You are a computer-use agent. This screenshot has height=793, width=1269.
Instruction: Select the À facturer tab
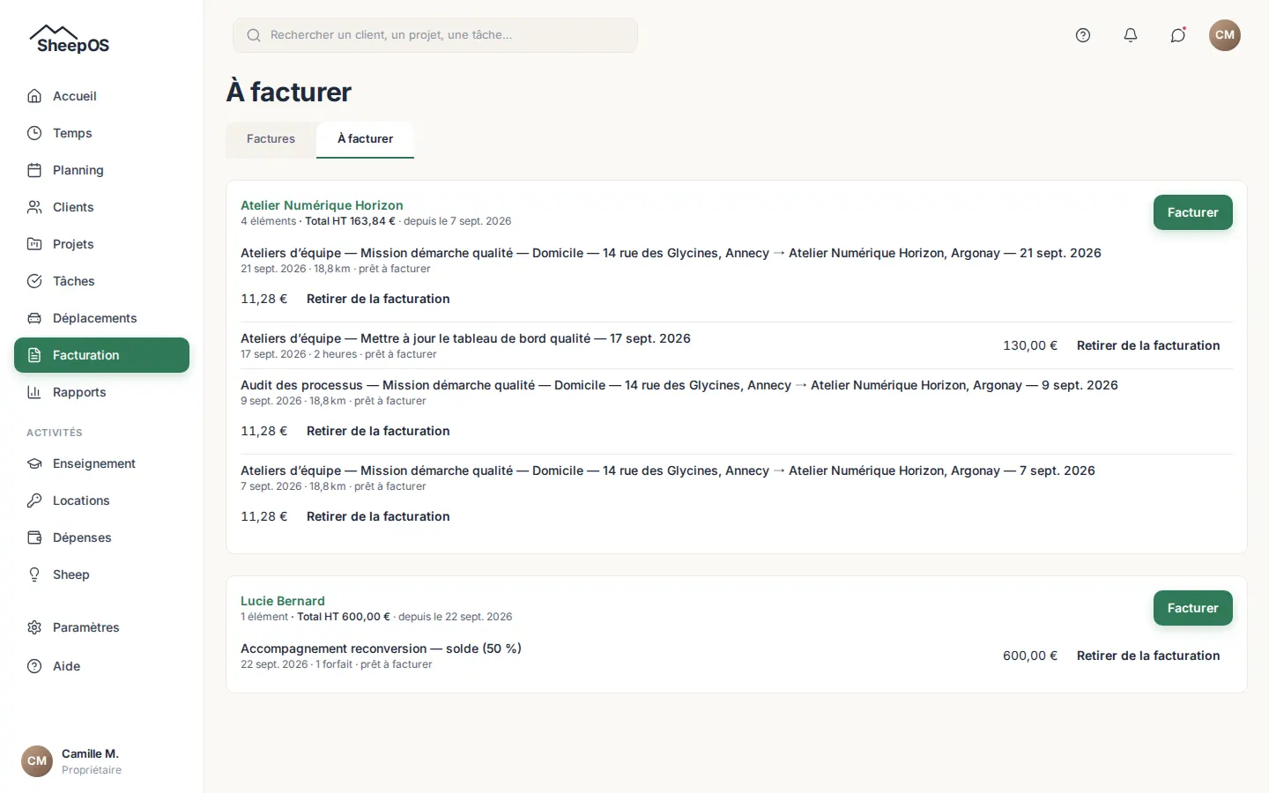tap(365, 139)
